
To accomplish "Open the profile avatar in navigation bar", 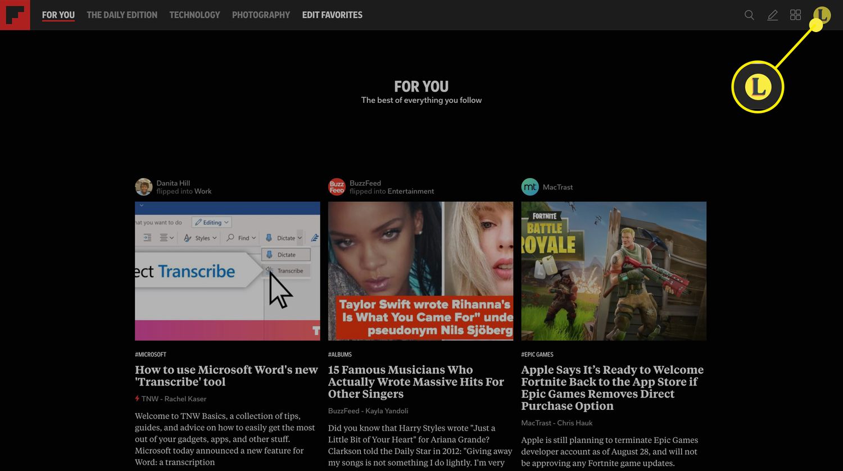I will (x=822, y=15).
